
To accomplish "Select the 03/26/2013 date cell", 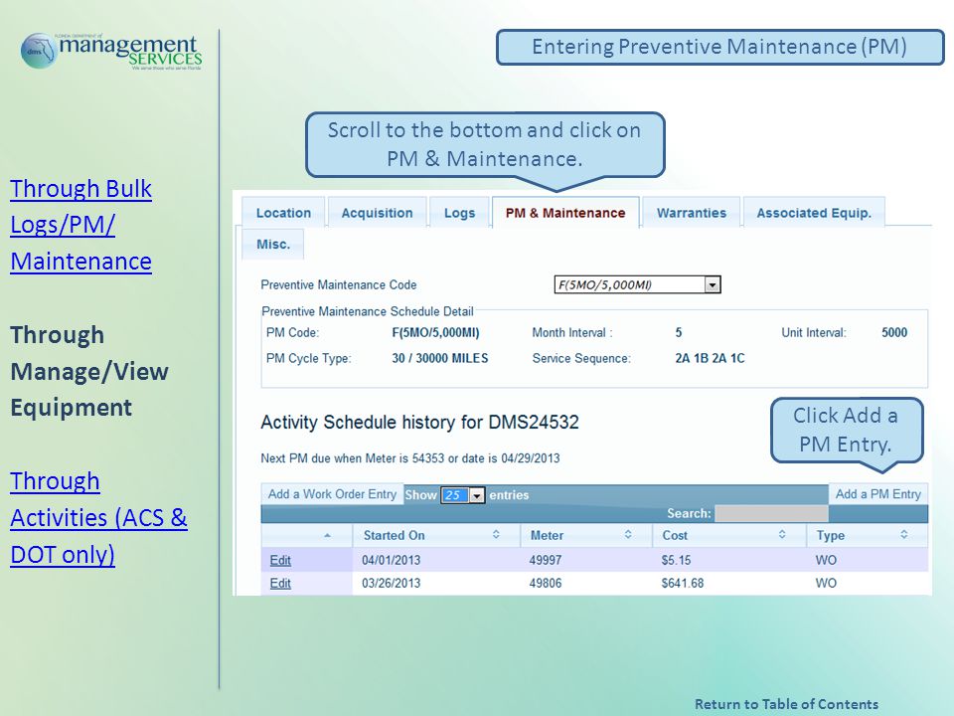I will [392, 584].
